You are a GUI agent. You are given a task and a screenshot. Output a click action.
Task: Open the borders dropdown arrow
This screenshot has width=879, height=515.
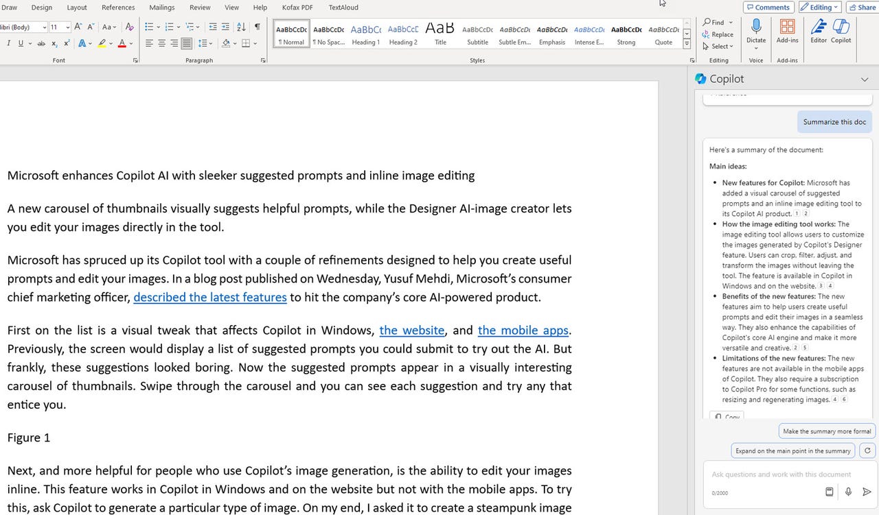pos(255,43)
